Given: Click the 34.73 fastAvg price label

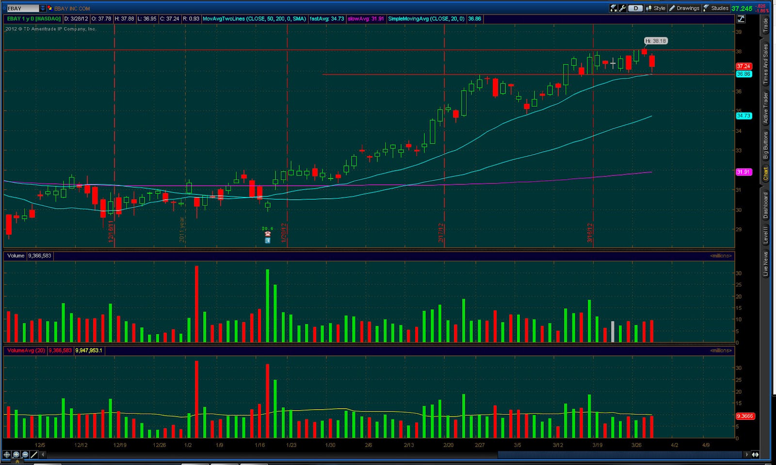Looking at the screenshot, I should 744,116.
